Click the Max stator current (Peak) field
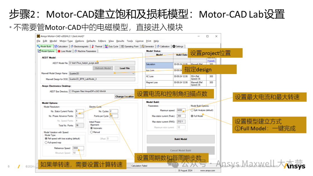This screenshot has height=176, width=313. point(181,116)
